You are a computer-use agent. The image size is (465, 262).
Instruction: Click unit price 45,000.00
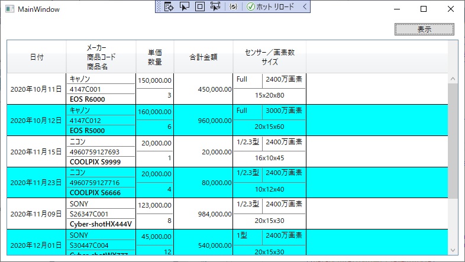tap(156, 237)
